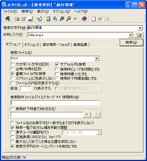Image resolution: width=147 pixels, height=161 pixels.
Task: Open the お気に入り path dropdown
Action: pyautogui.click(x=131, y=35)
